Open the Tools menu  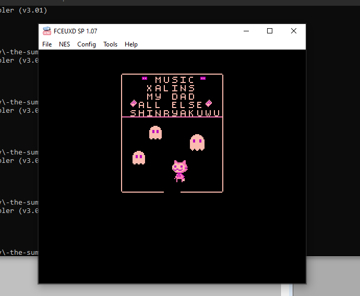tap(110, 44)
